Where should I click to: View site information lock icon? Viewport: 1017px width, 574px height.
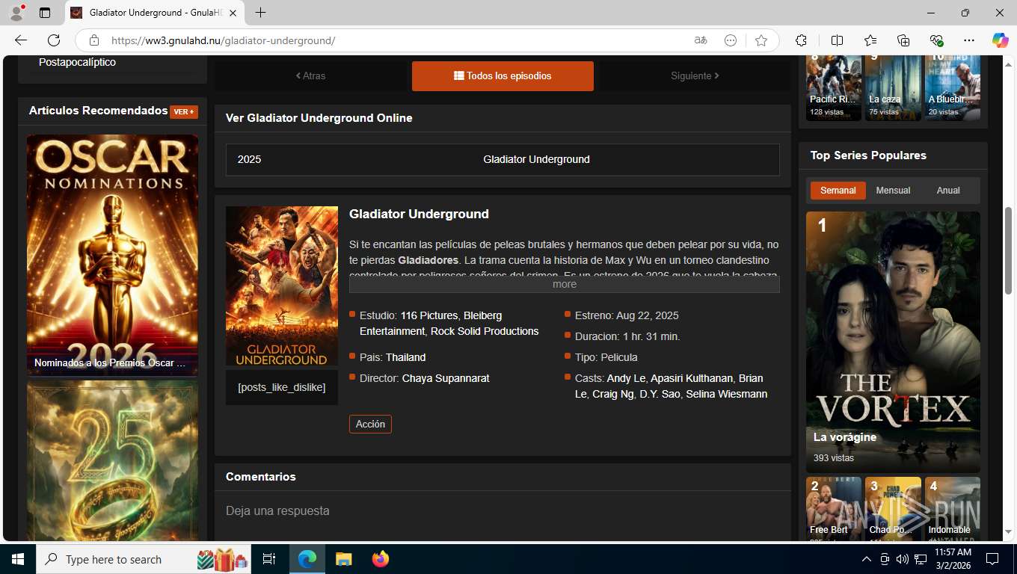point(93,40)
